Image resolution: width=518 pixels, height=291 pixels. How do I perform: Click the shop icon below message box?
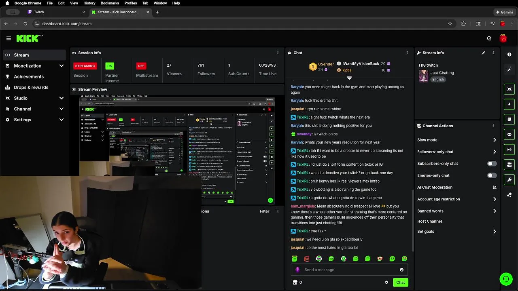[295, 283]
